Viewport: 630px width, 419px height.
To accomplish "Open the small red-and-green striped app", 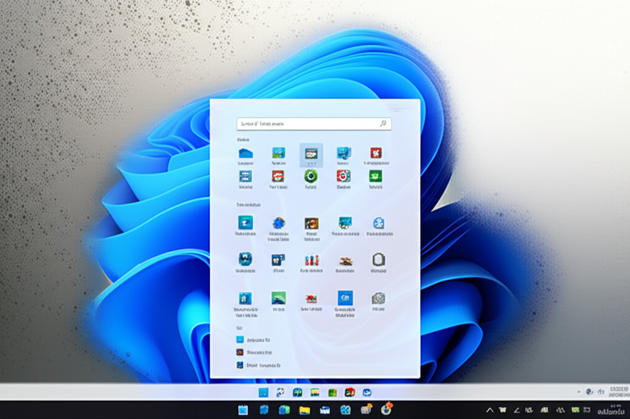I will (345, 261).
